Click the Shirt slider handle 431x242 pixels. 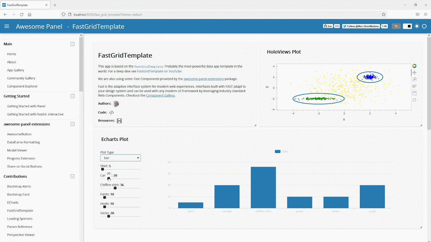[103, 169]
